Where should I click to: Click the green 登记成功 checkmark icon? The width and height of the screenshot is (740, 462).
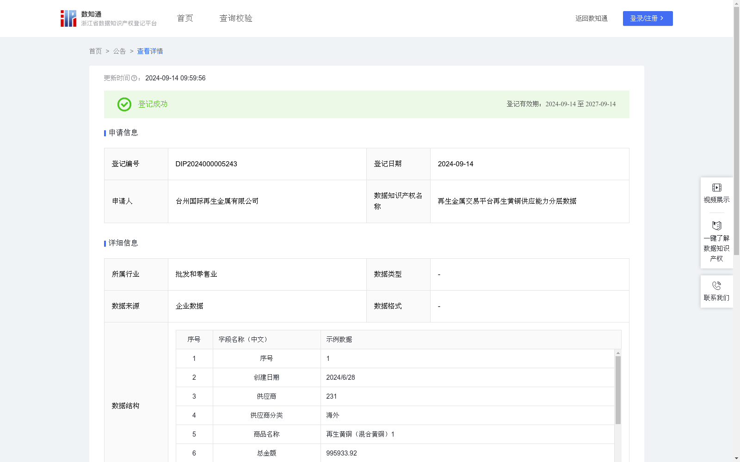tap(124, 104)
